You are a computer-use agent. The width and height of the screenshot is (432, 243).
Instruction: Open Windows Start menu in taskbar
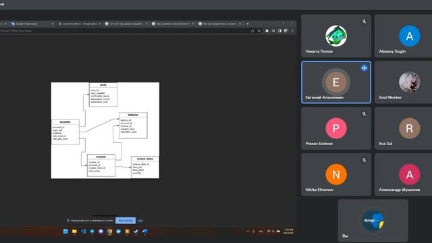(65, 231)
